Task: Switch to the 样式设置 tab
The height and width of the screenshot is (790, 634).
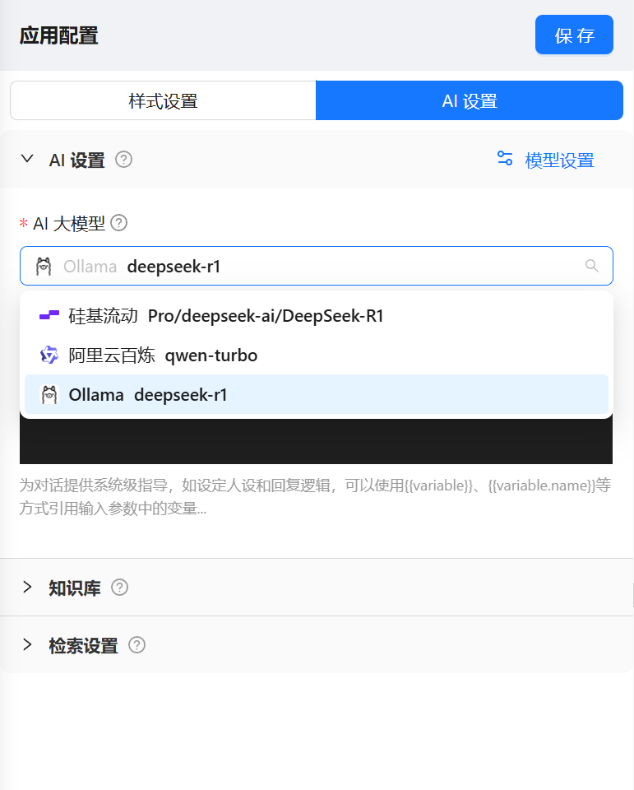Action: pos(163,100)
